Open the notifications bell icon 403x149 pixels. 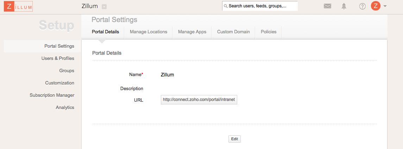pyautogui.click(x=344, y=6)
